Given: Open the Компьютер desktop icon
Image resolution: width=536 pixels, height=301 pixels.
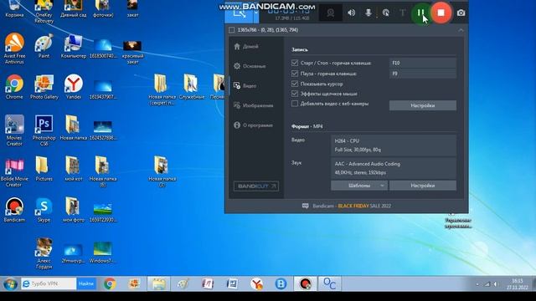Looking at the screenshot, I should [x=73, y=46].
